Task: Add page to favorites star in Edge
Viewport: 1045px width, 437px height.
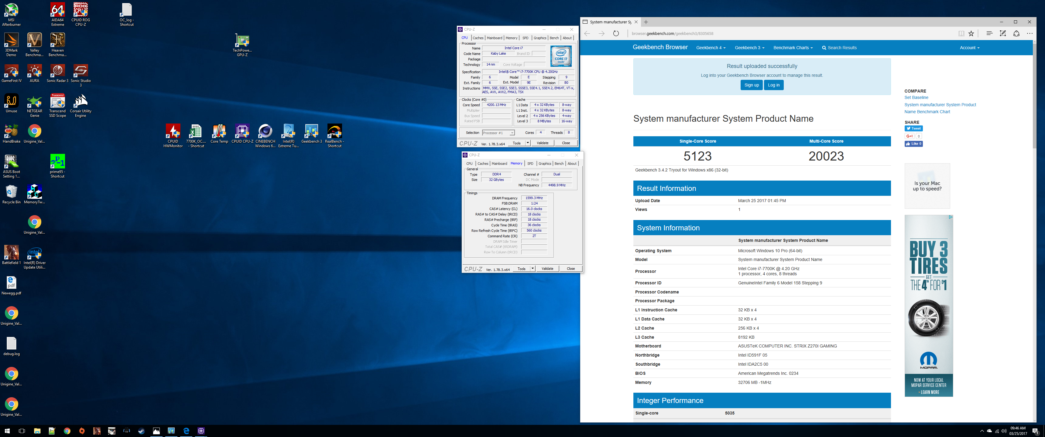Action: pos(971,33)
